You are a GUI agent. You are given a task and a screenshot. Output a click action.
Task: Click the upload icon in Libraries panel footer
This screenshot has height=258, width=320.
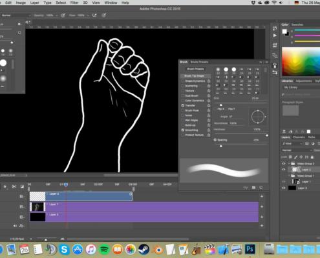(284, 132)
